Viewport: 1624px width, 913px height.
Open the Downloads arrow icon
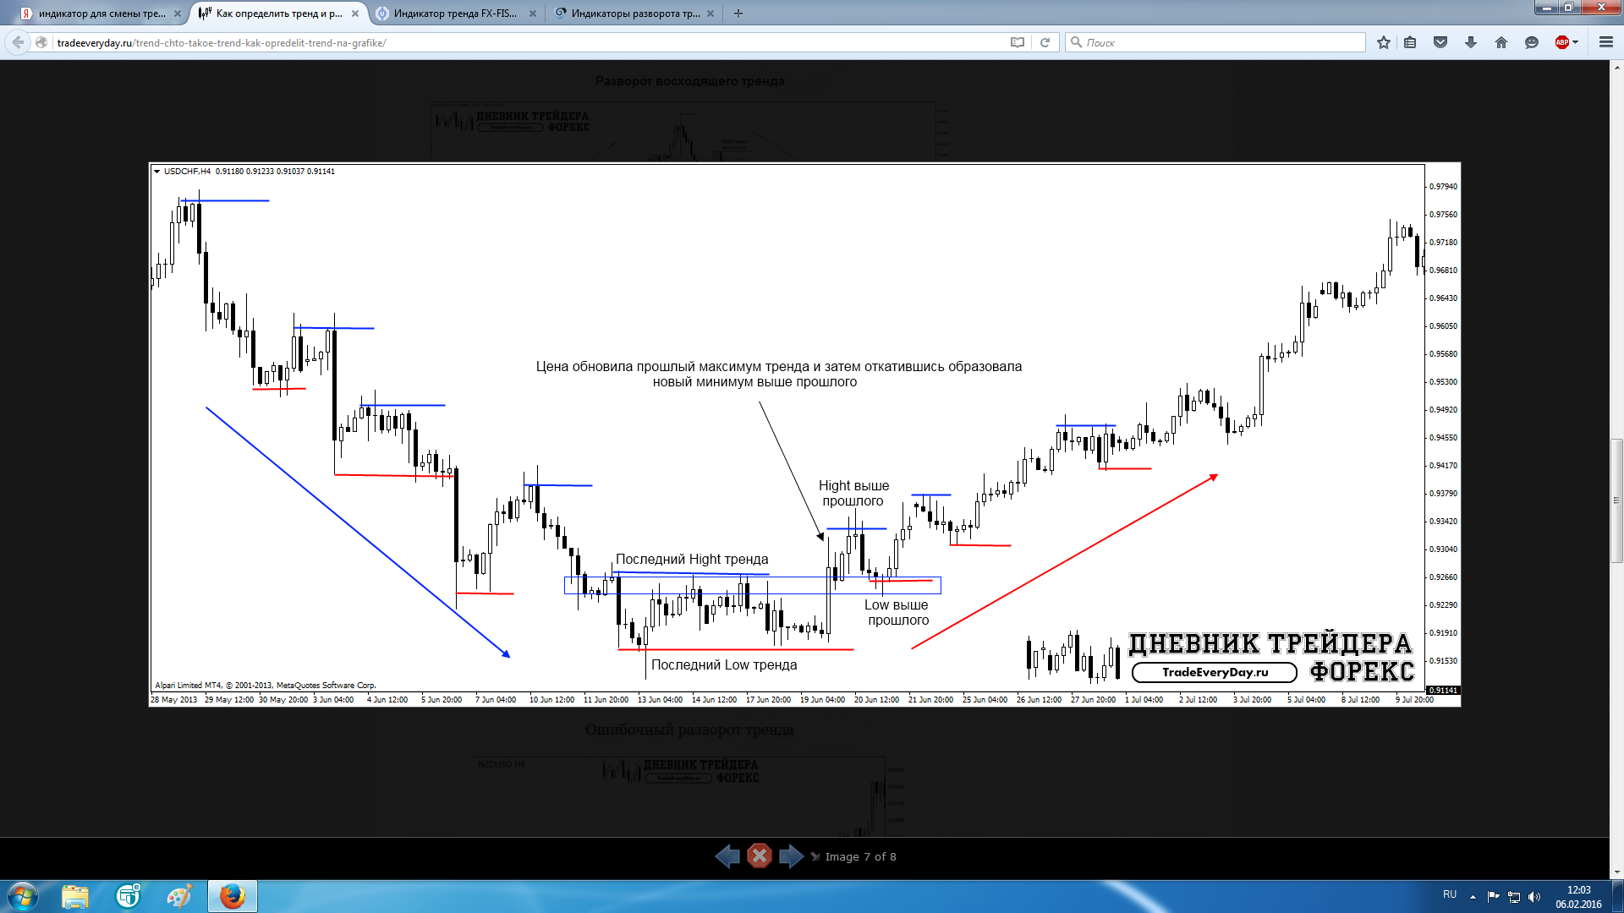point(1471,42)
